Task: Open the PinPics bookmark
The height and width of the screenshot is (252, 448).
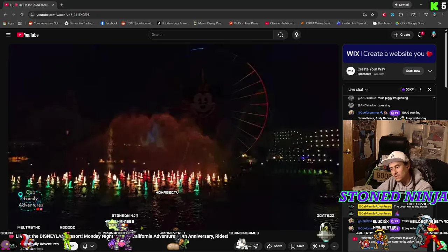Action: pyautogui.click(x=245, y=23)
